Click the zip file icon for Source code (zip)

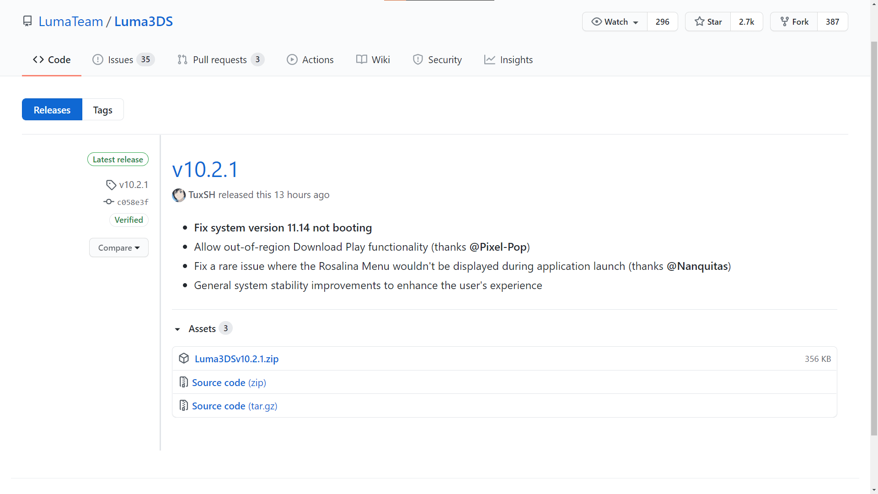pyautogui.click(x=184, y=382)
